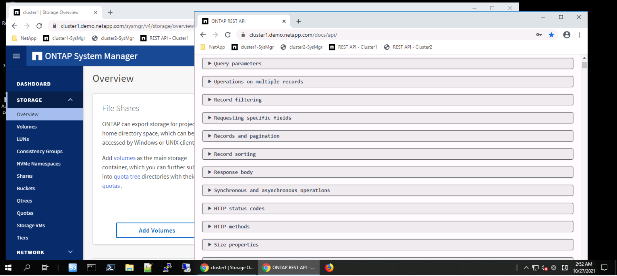The height and width of the screenshot is (276, 617).
Task: Go back in the REST API window
Action: point(203,35)
